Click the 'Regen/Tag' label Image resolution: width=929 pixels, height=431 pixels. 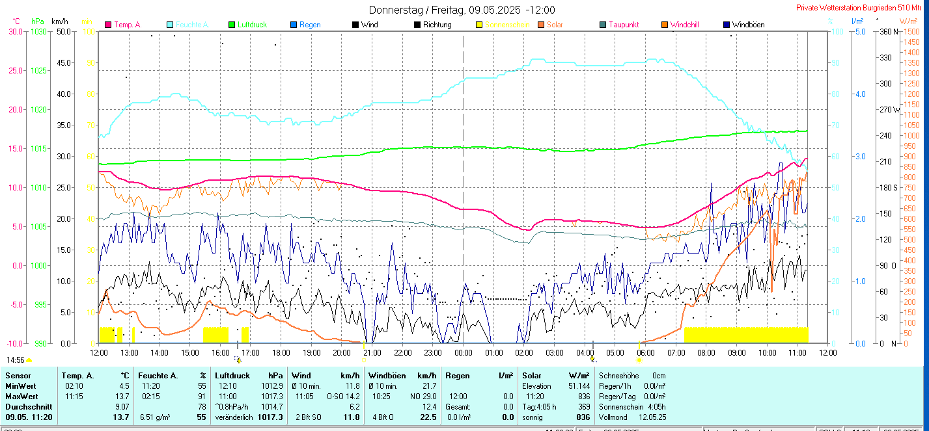(x=616, y=396)
